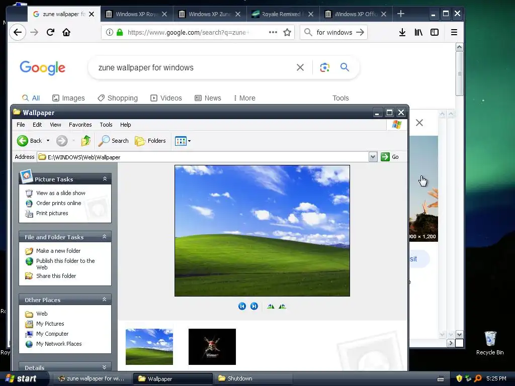Select the Bliss wallpaper thumbnail
This screenshot has width=515, height=386.
[x=149, y=347]
